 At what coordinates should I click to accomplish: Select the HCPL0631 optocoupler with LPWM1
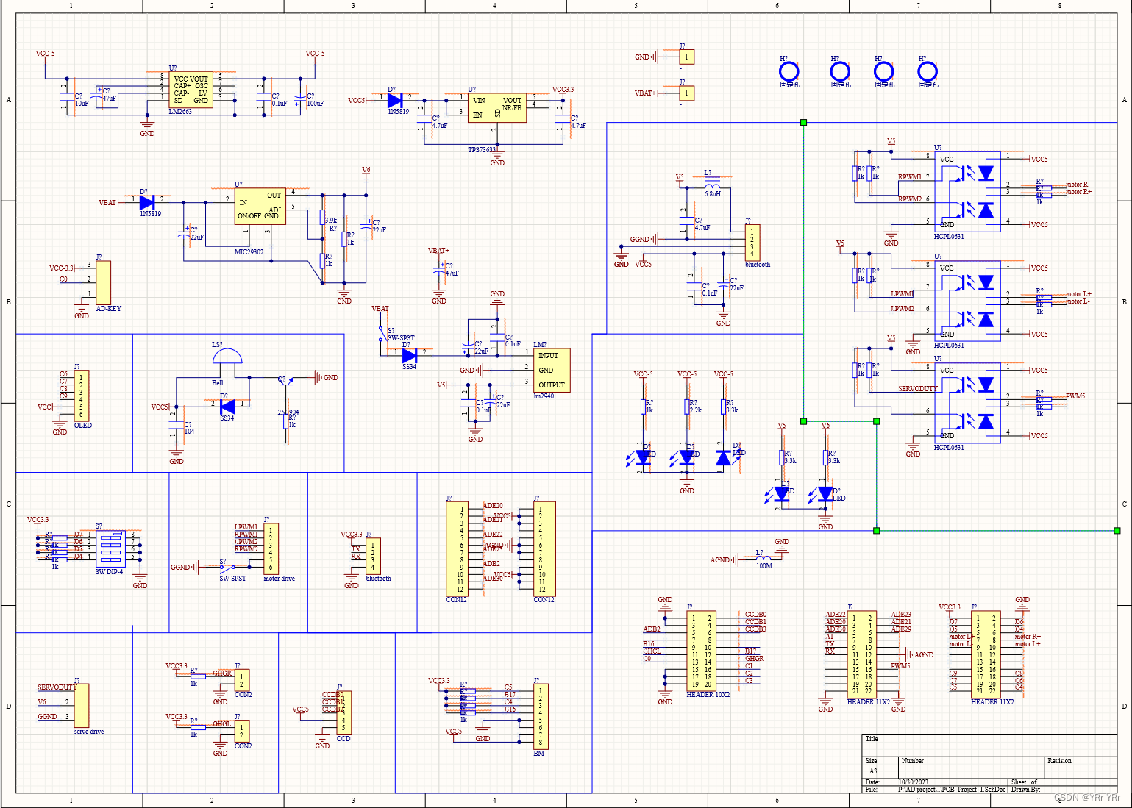(x=968, y=301)
